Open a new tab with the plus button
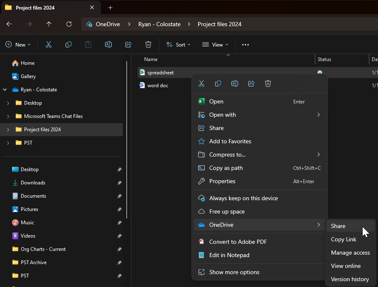This screenshot has width=378, height=287. pos(110,7)
